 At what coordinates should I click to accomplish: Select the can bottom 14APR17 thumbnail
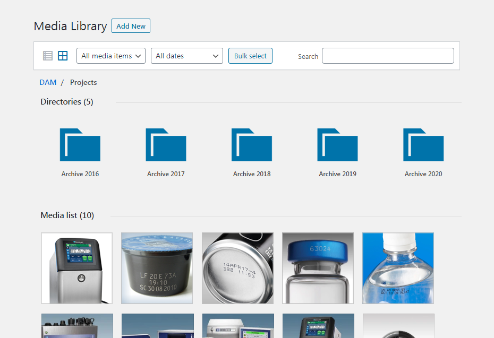pos(237,268)
